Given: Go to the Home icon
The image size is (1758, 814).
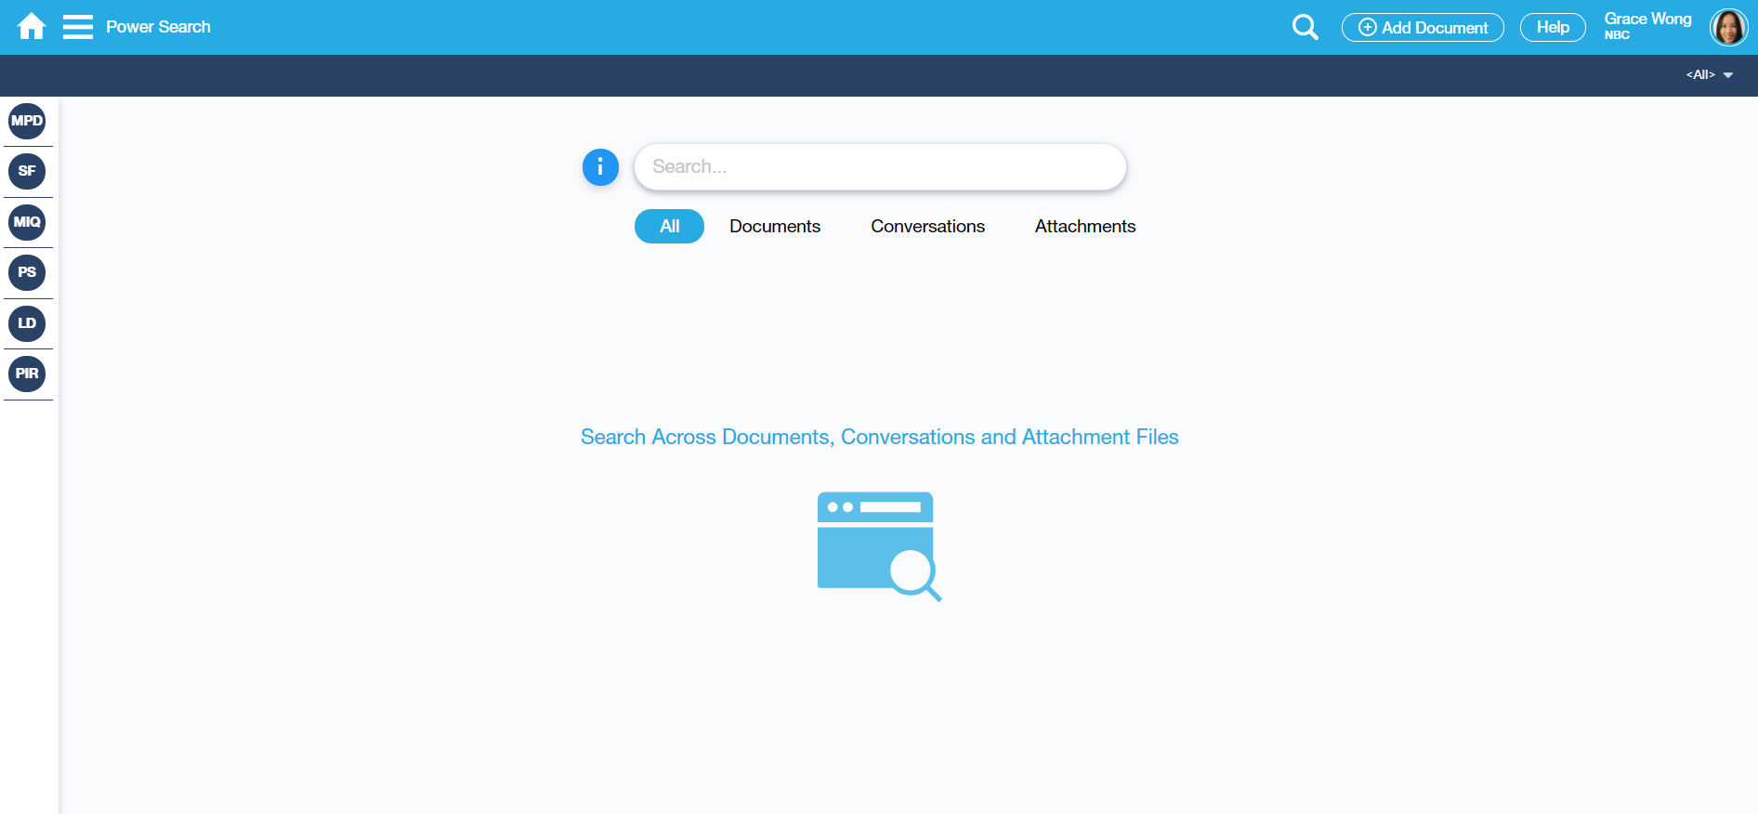Looking at the screenshot, I should 32,27.
